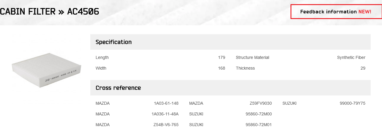The image size is (382, 138).
Task: Select the CABIN FILTER » AC4506 heading
Action: pos(50,12)
